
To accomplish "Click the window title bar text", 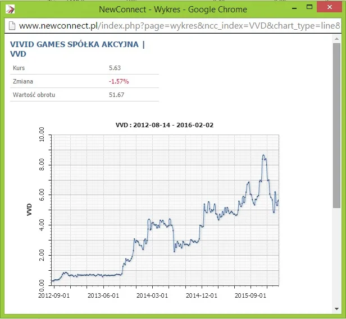I will tap(173, 10).
